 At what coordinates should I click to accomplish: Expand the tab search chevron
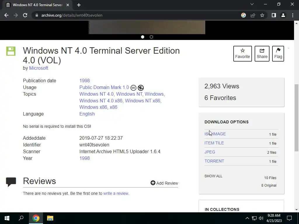[252, 4]
